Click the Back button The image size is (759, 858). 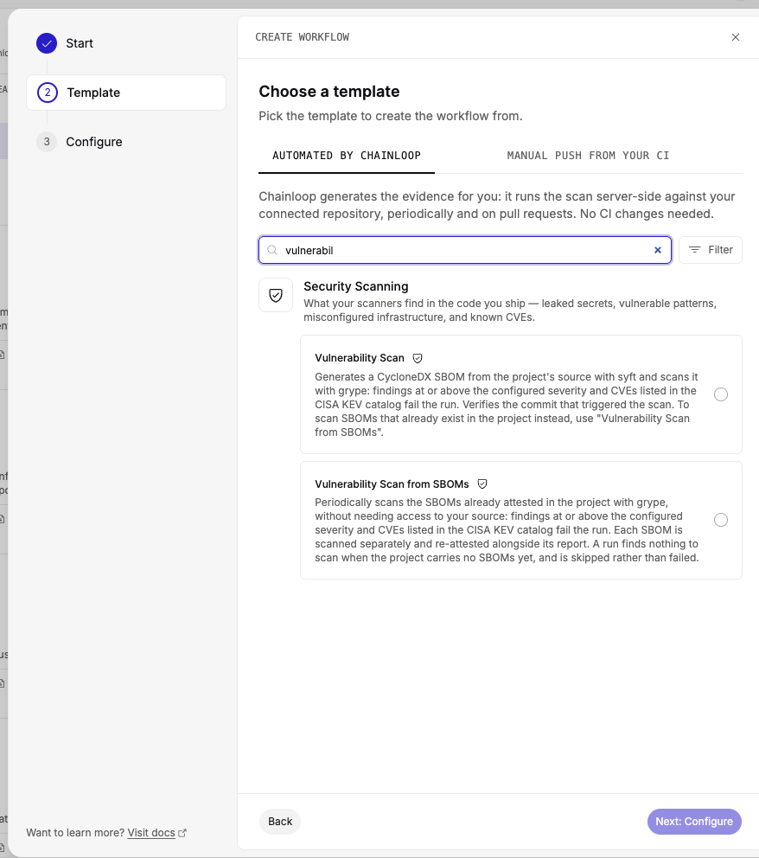pyautogui.click(x=280, y=822)
